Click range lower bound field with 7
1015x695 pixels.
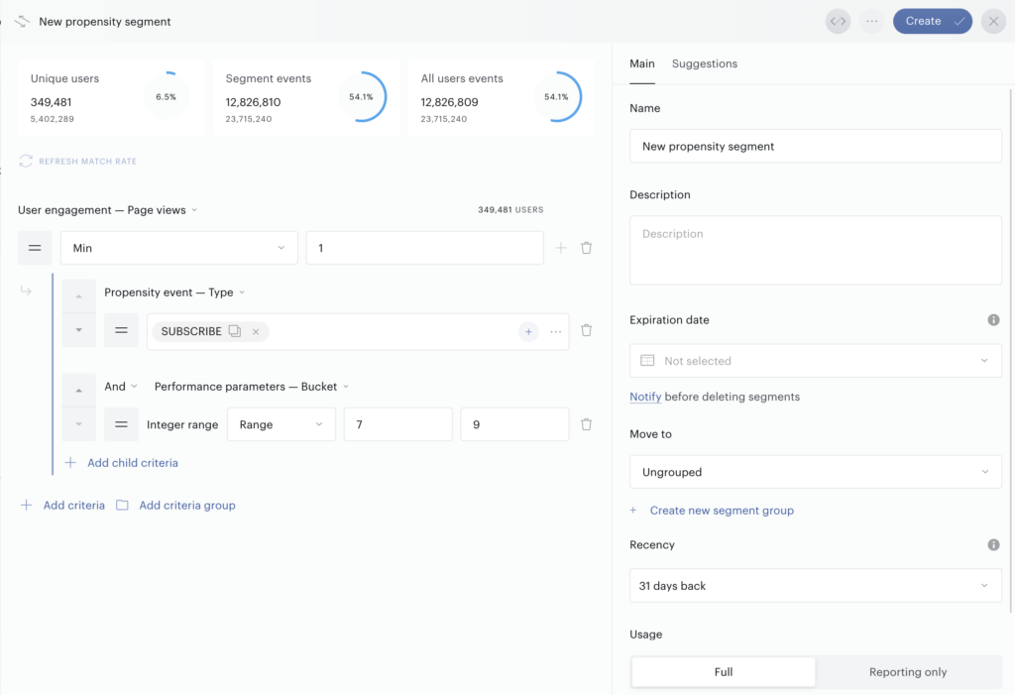tap(398, 424)
